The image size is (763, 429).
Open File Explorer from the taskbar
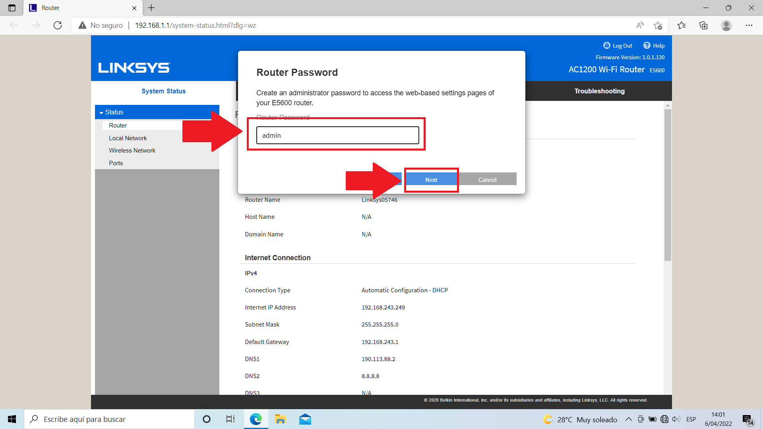click(x=280, y=419)
